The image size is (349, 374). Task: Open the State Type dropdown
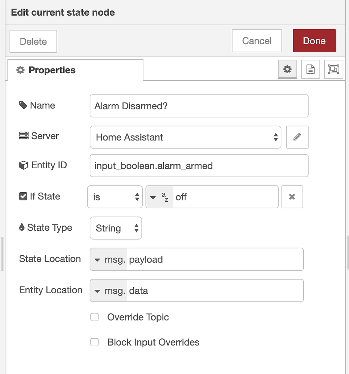116,228
